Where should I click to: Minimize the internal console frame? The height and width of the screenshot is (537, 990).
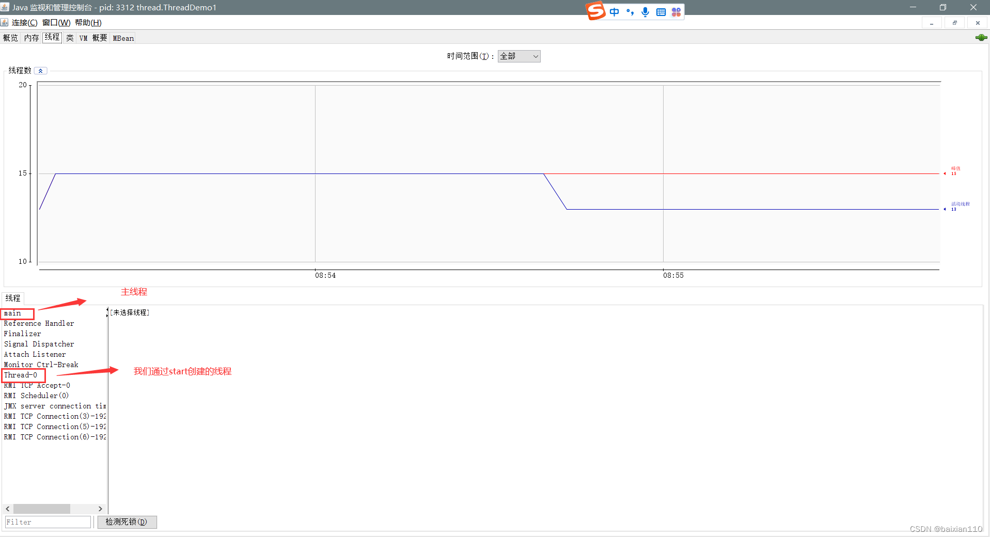932,23
